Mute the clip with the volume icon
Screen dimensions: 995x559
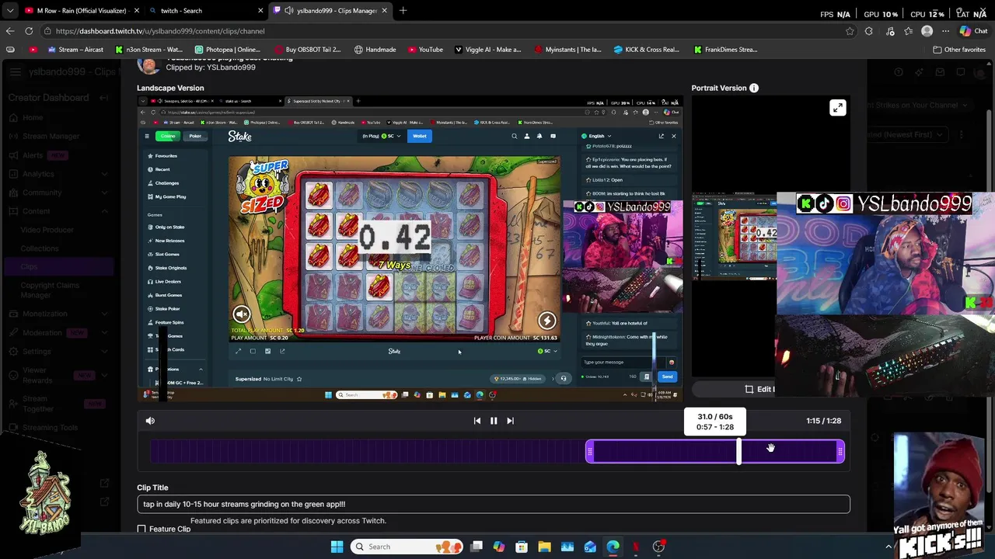click(150, 421)
